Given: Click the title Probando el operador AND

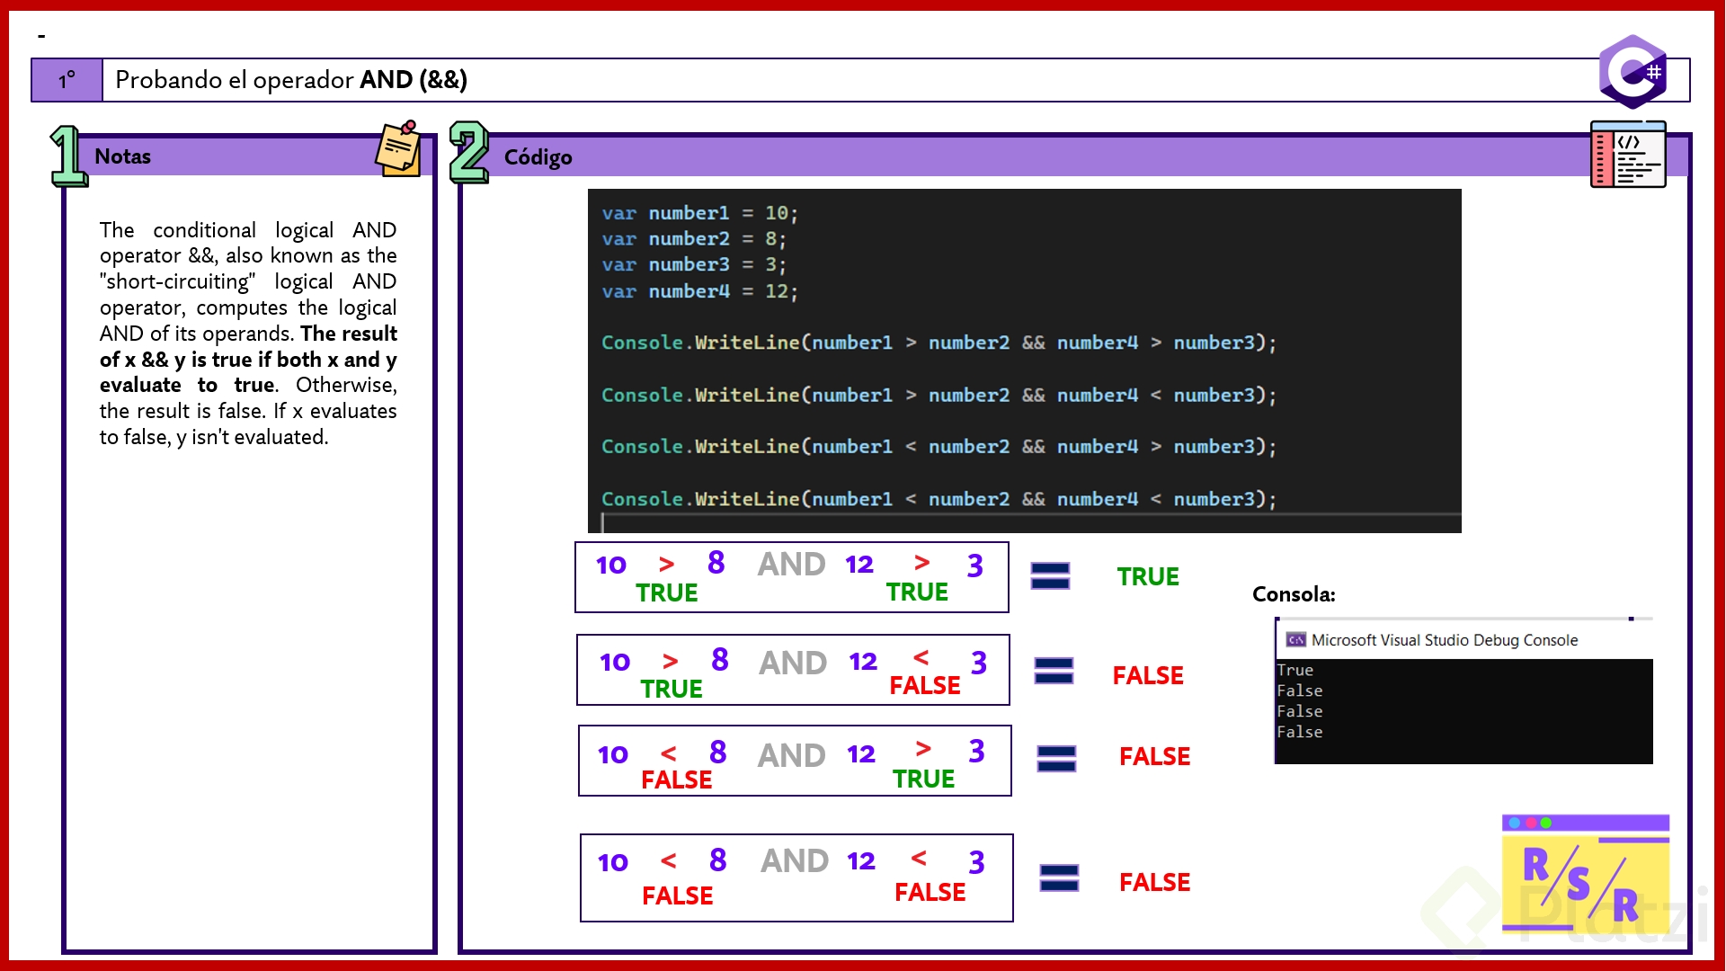Looking at the screenshot, I should pos(291,80).
